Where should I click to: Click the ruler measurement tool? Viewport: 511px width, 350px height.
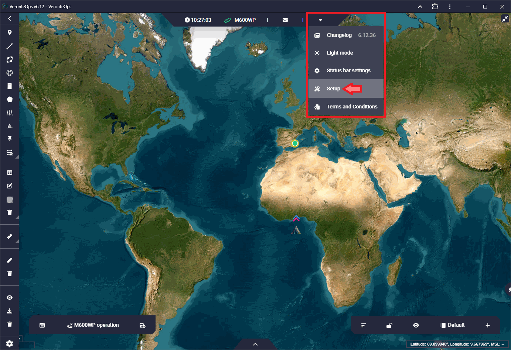point(10,236)
